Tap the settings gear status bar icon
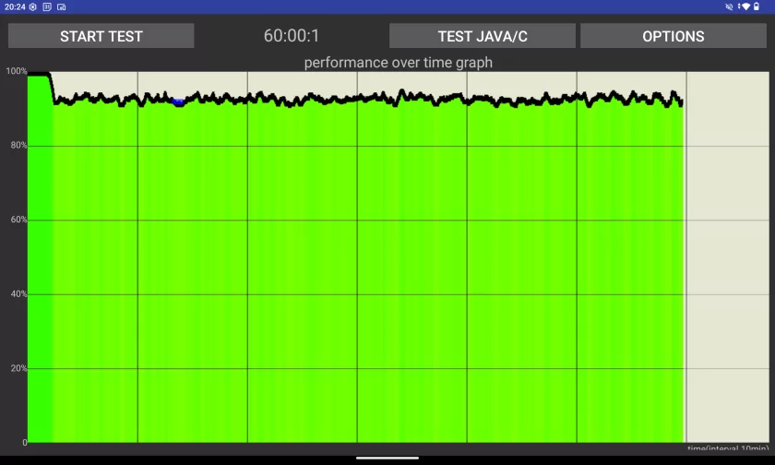 pyautogui.click(x=33, y=6)
